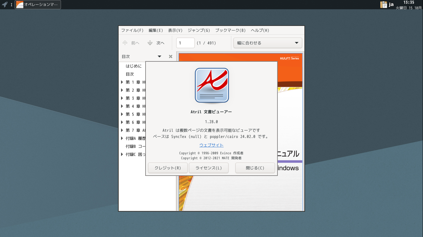
Task: Close the sidebar with the x icon
Action: pyautogui.click(x=171, y=56)
